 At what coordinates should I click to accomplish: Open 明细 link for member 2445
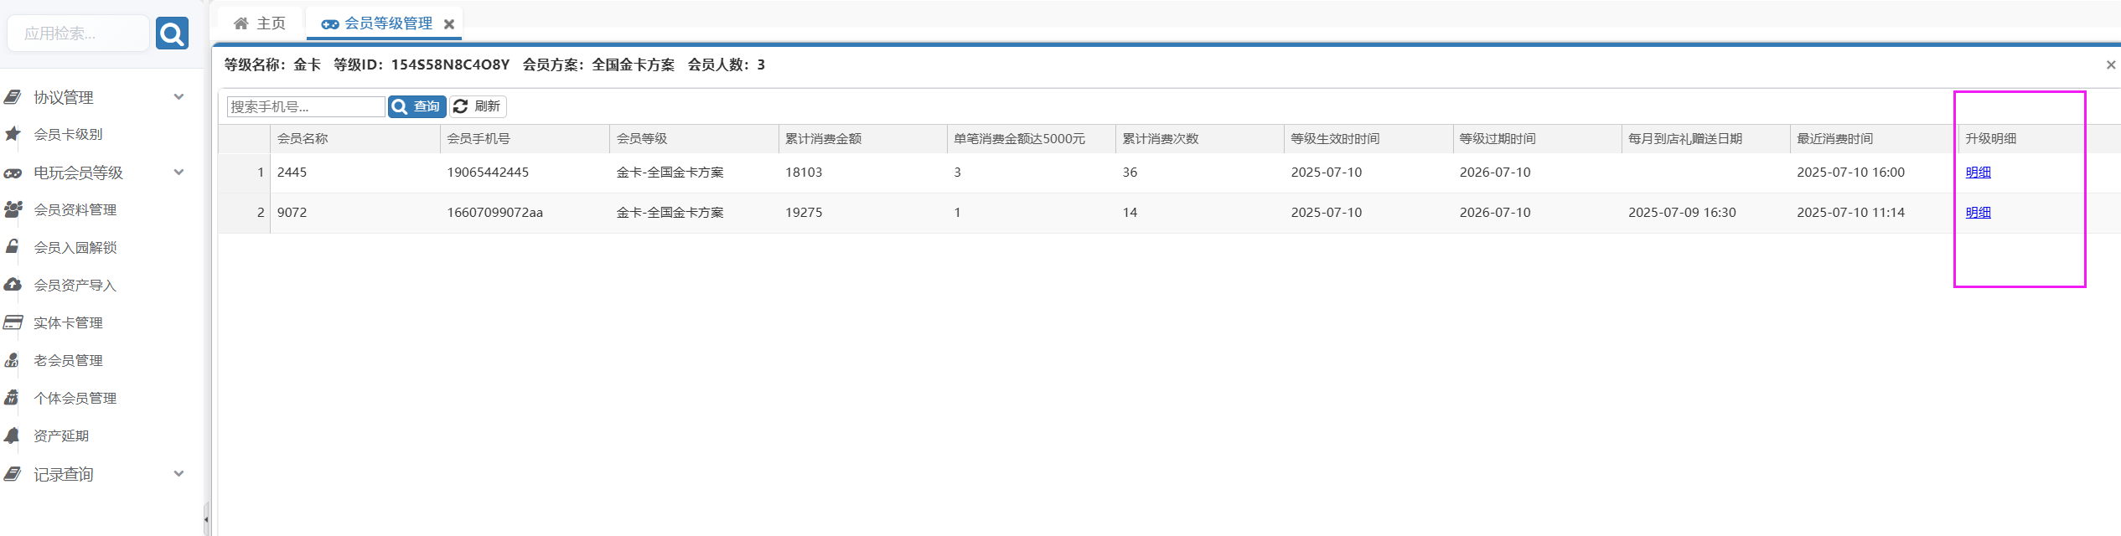(1978, 173)
